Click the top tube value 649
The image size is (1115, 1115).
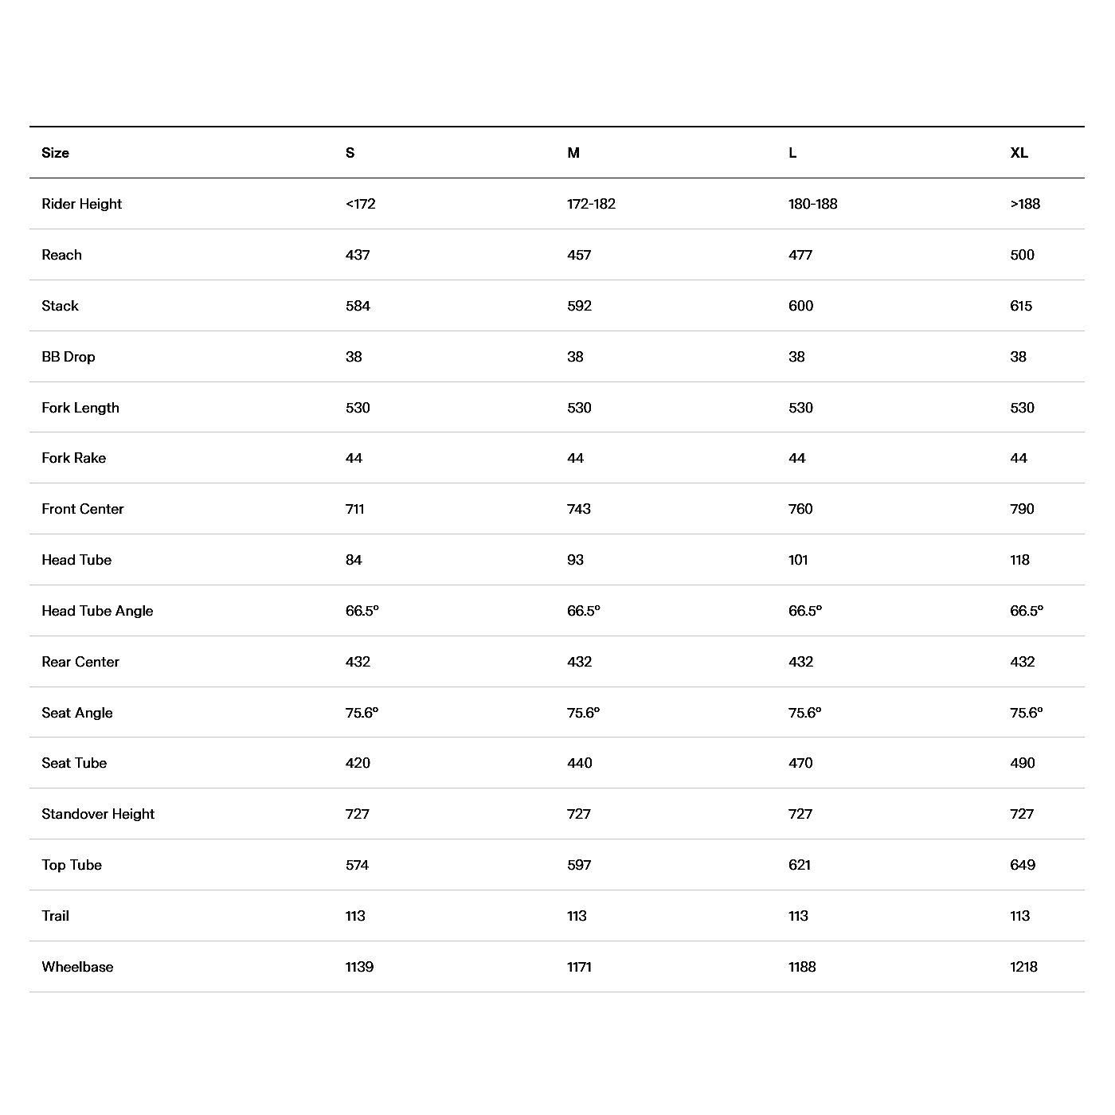point(1023,865)
